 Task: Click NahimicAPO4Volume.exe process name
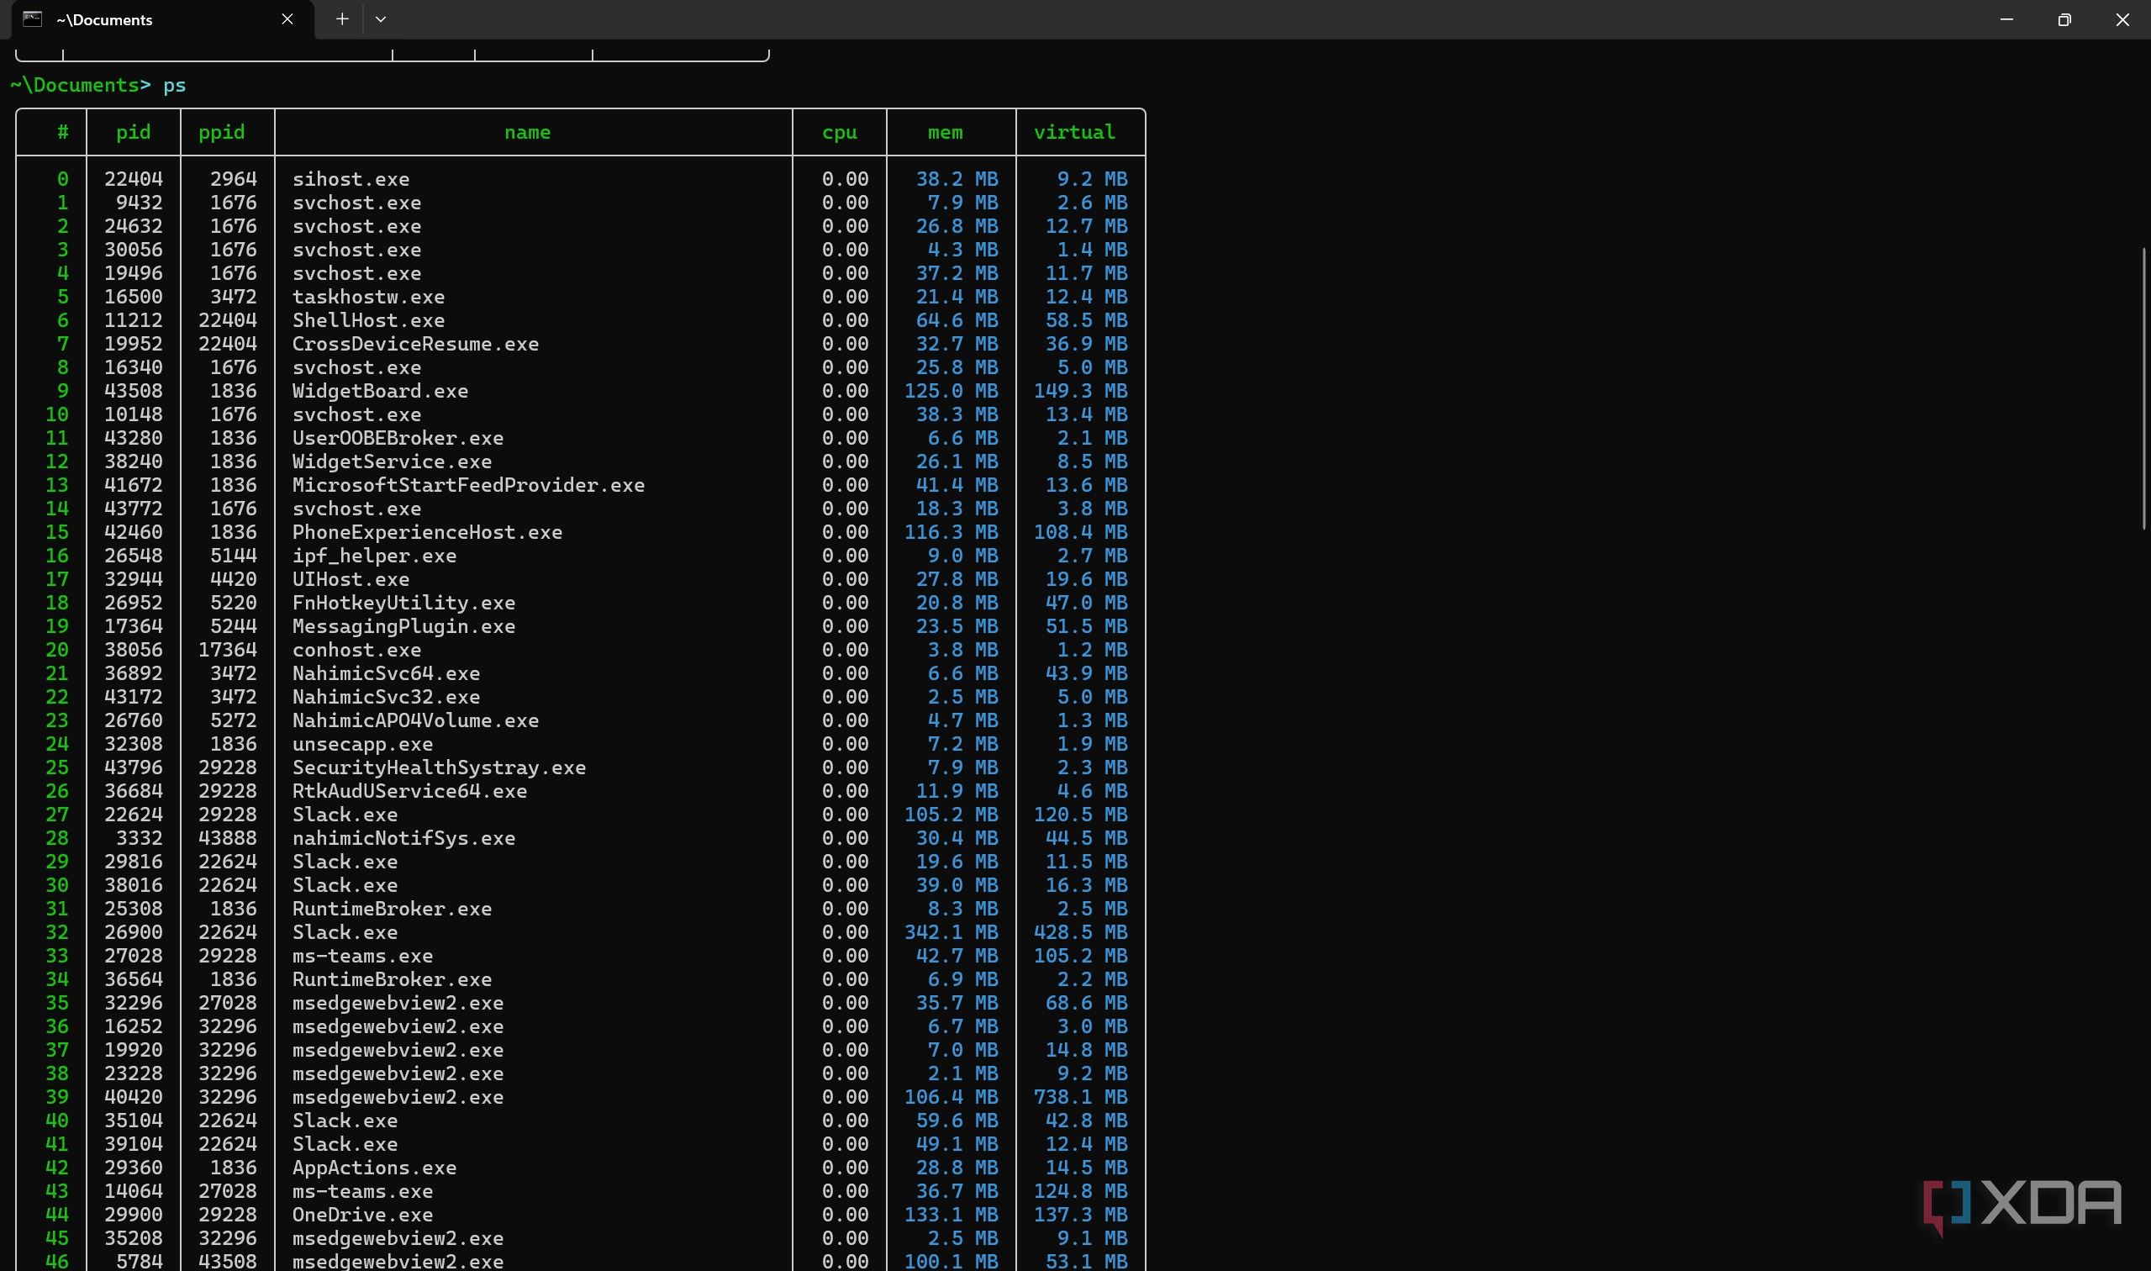point(415,720)
